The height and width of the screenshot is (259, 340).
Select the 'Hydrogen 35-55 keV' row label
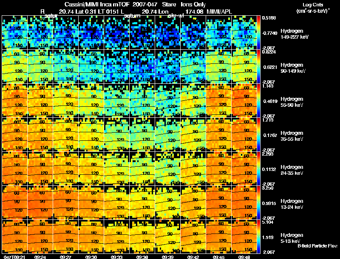point(292,136)
